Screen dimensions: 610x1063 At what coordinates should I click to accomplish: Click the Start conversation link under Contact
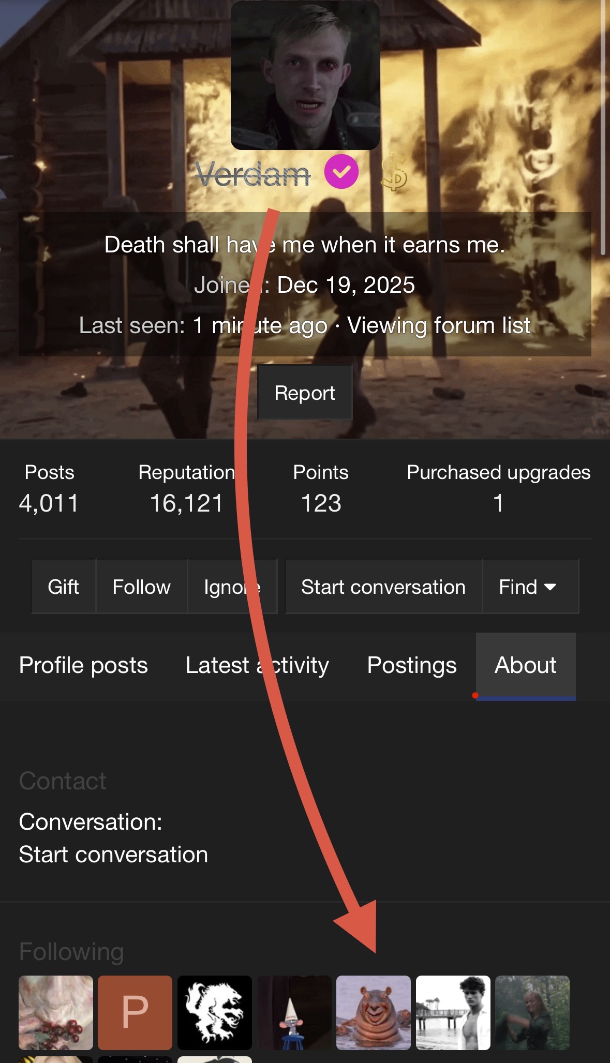pos(113,855)
